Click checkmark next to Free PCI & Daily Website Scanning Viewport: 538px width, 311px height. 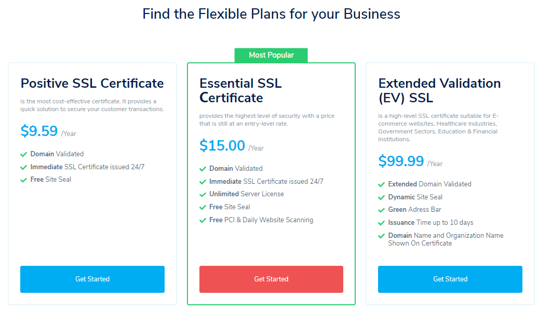(203, 220)
